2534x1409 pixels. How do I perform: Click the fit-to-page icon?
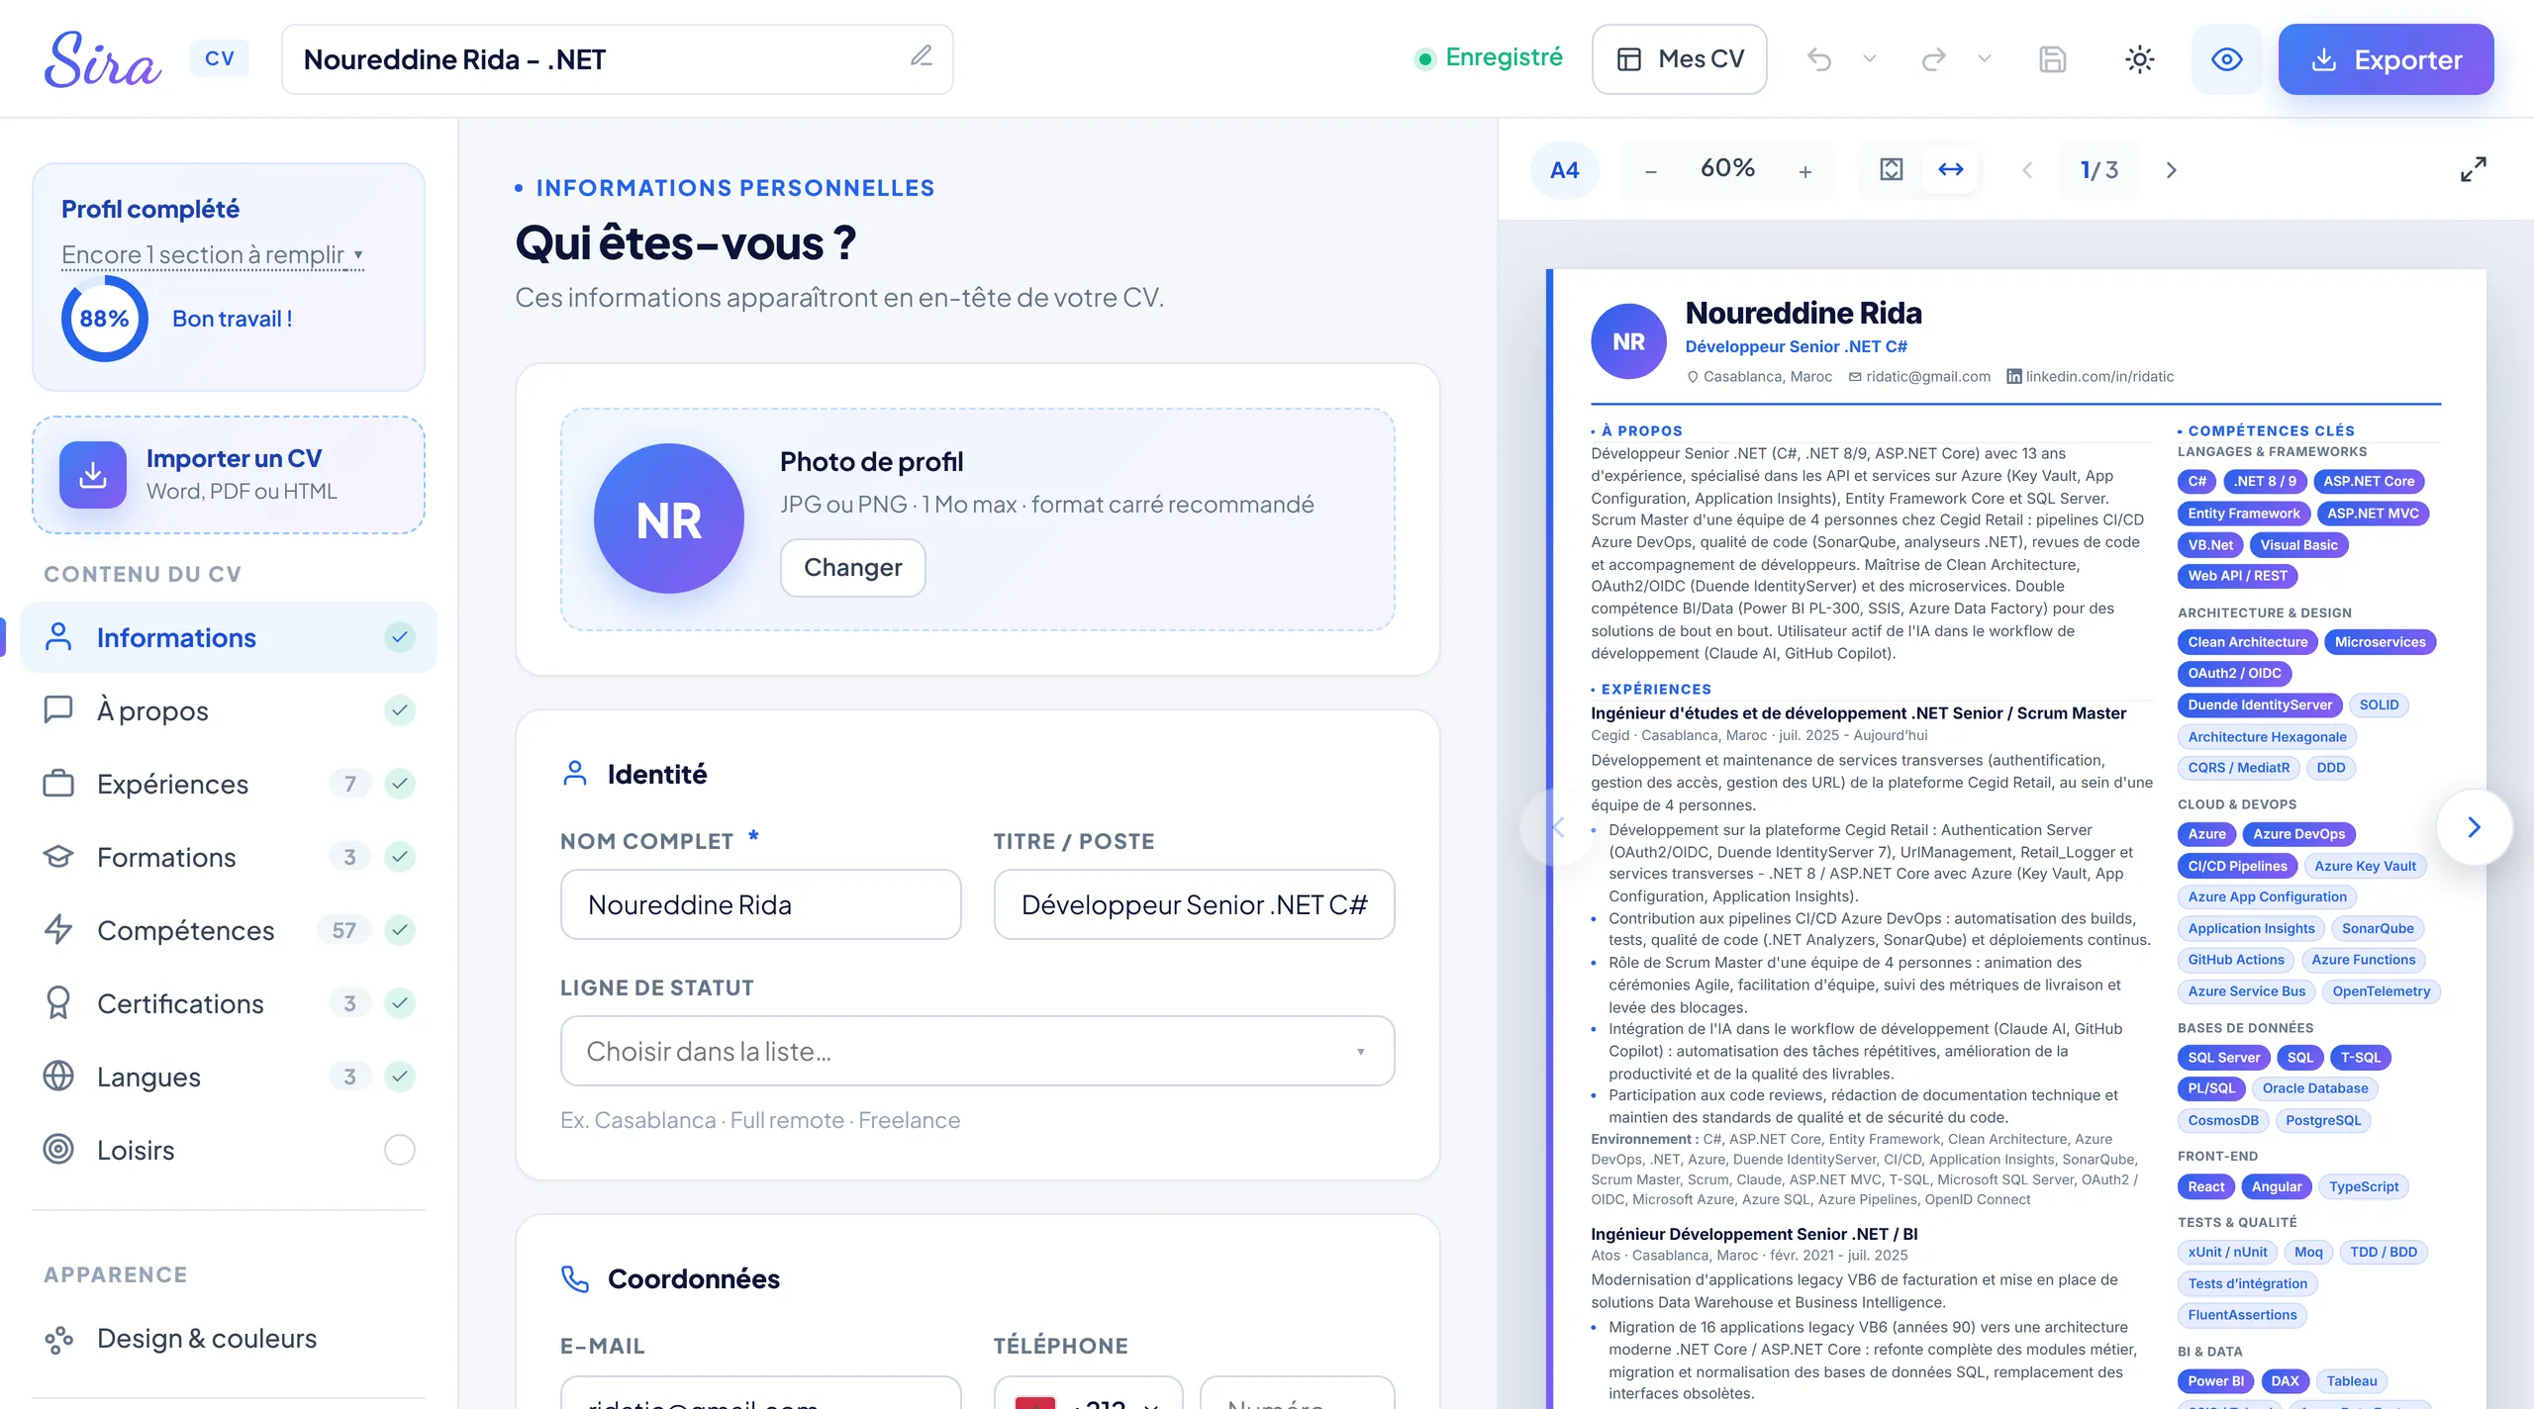tap(1892, 170)
